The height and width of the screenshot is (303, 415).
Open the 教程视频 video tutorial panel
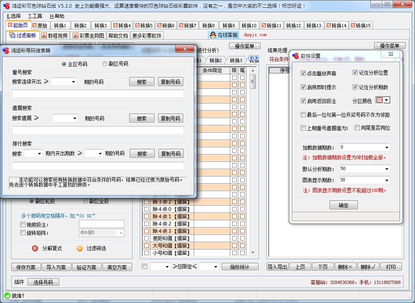pos(54,35)
